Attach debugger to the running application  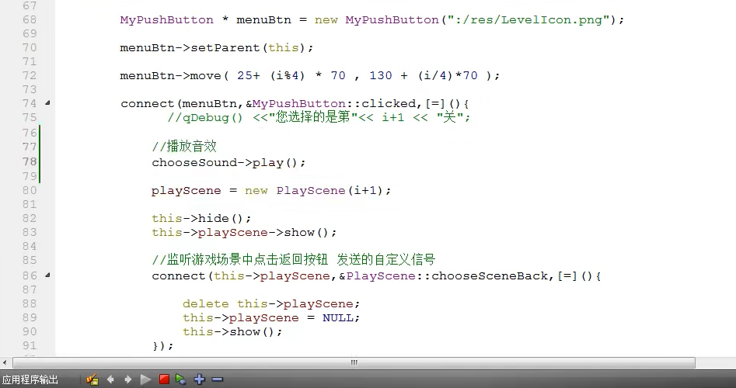click(181, 379)
